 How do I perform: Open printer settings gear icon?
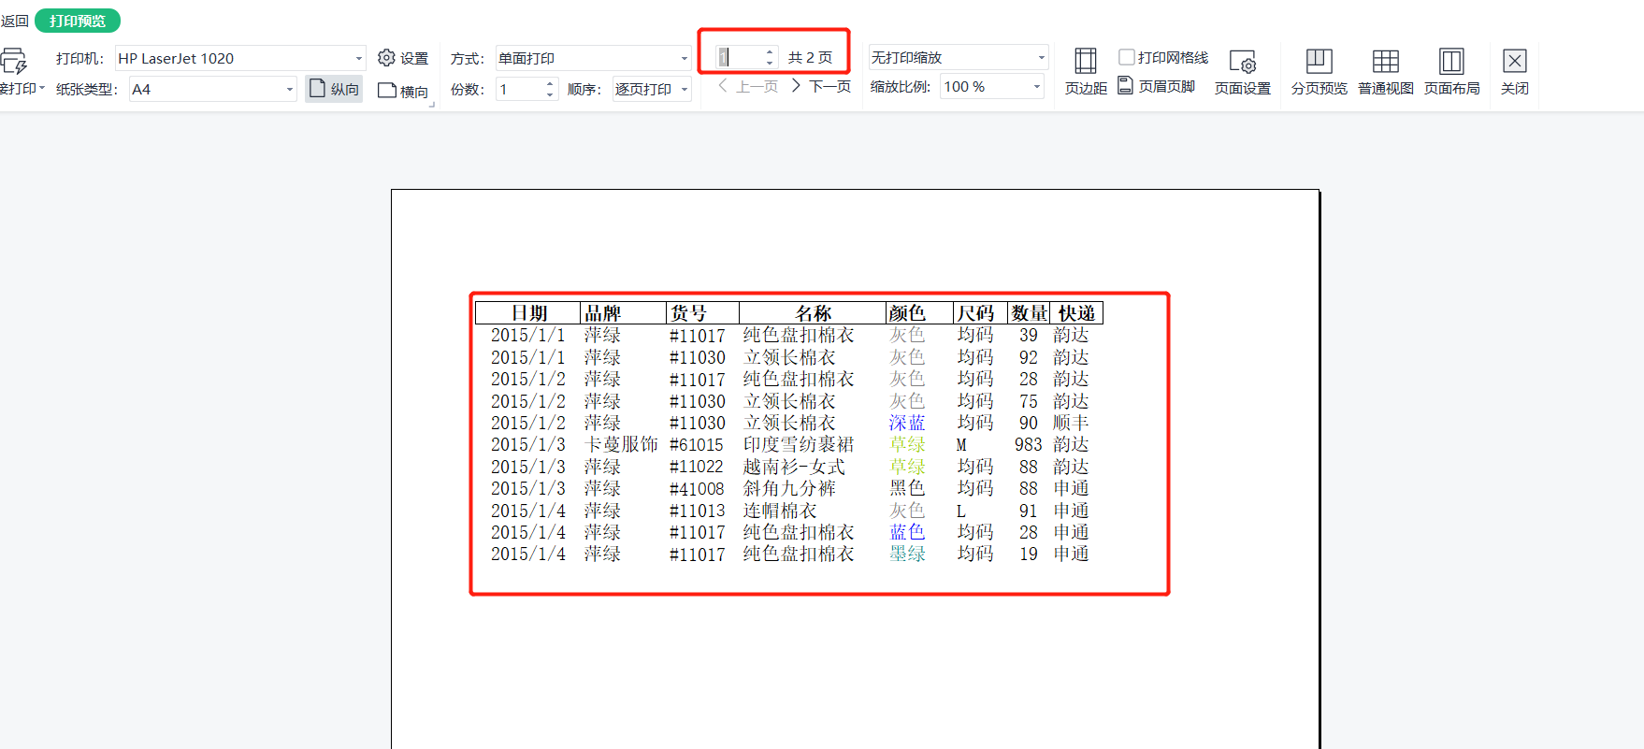pyautogui.click(x=386, y=58)
